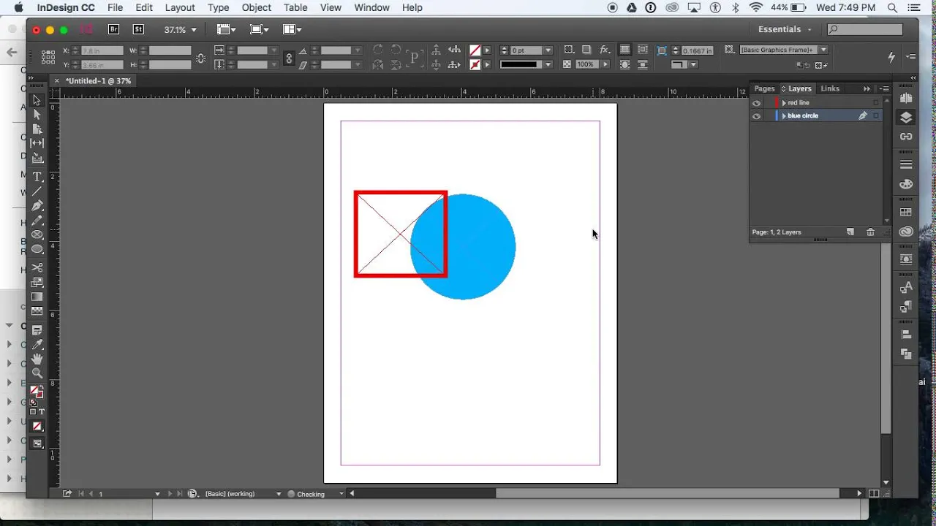Select the Pen tool
Viewport: 936px width, 526px height.
(37, 206)
